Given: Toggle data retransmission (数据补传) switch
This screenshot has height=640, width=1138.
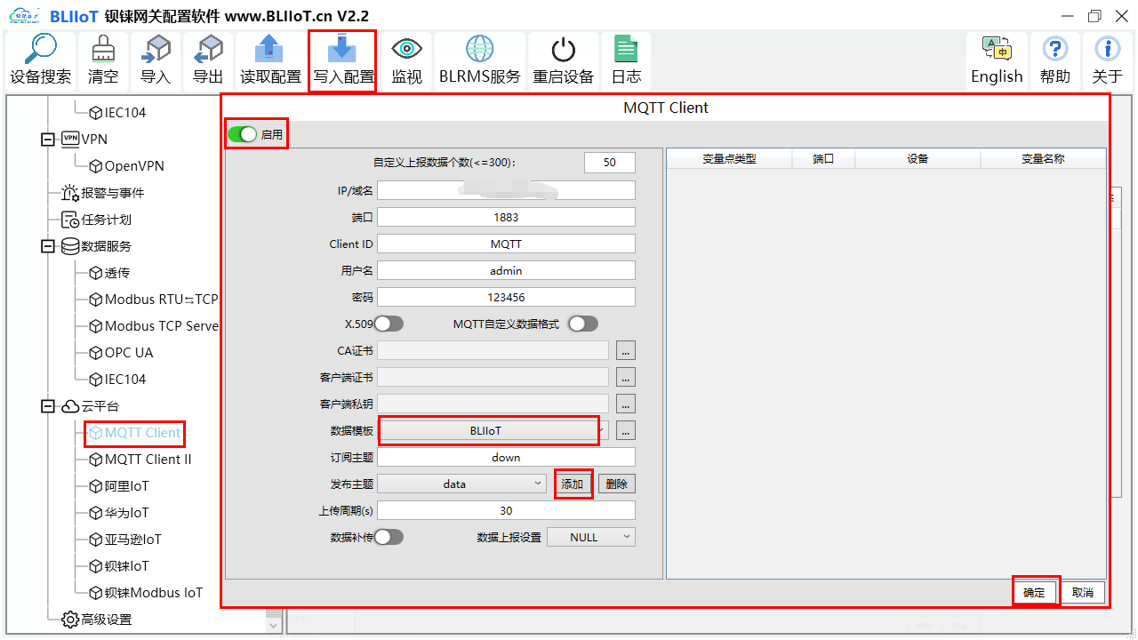Looking at the screenshot, I should coord(389,537).
